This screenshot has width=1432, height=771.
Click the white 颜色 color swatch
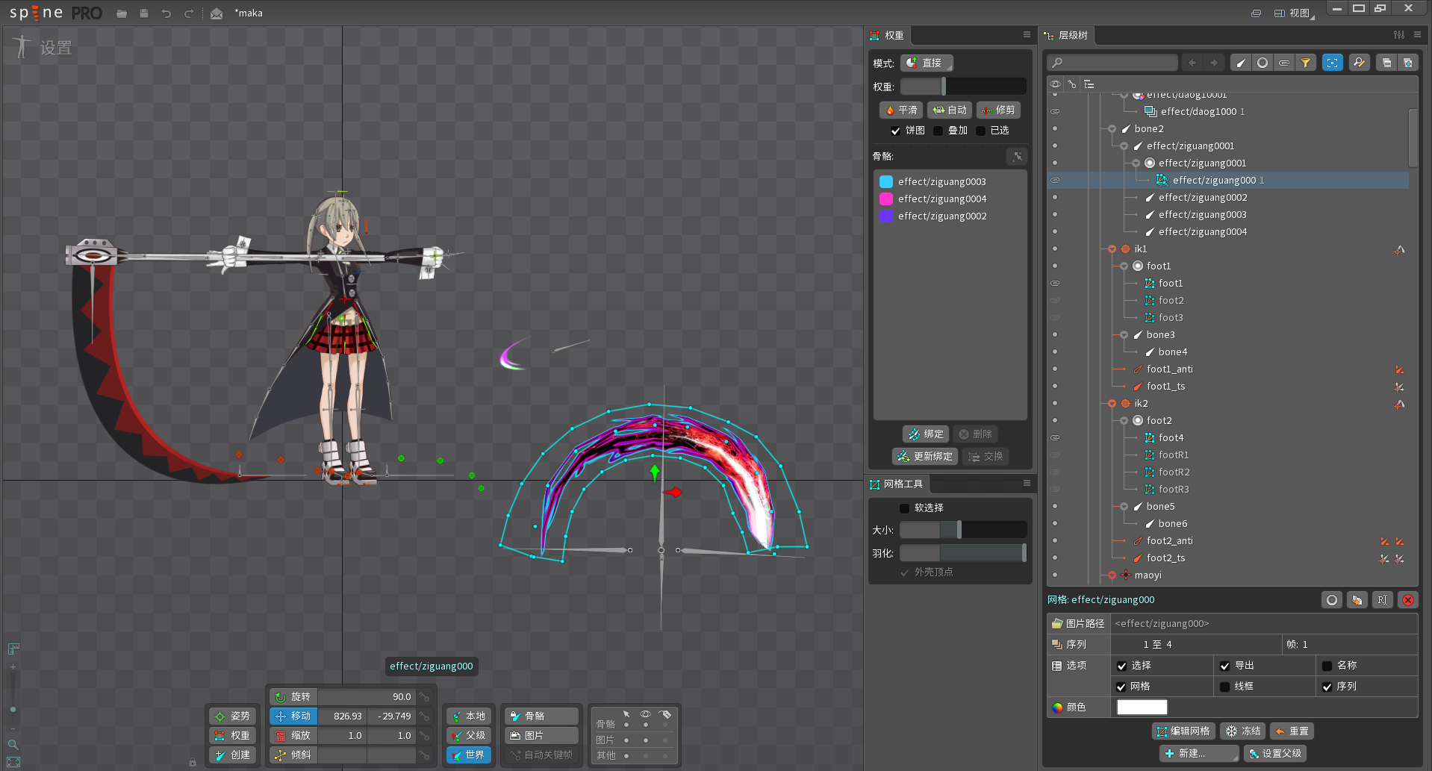click(1142, 708)
